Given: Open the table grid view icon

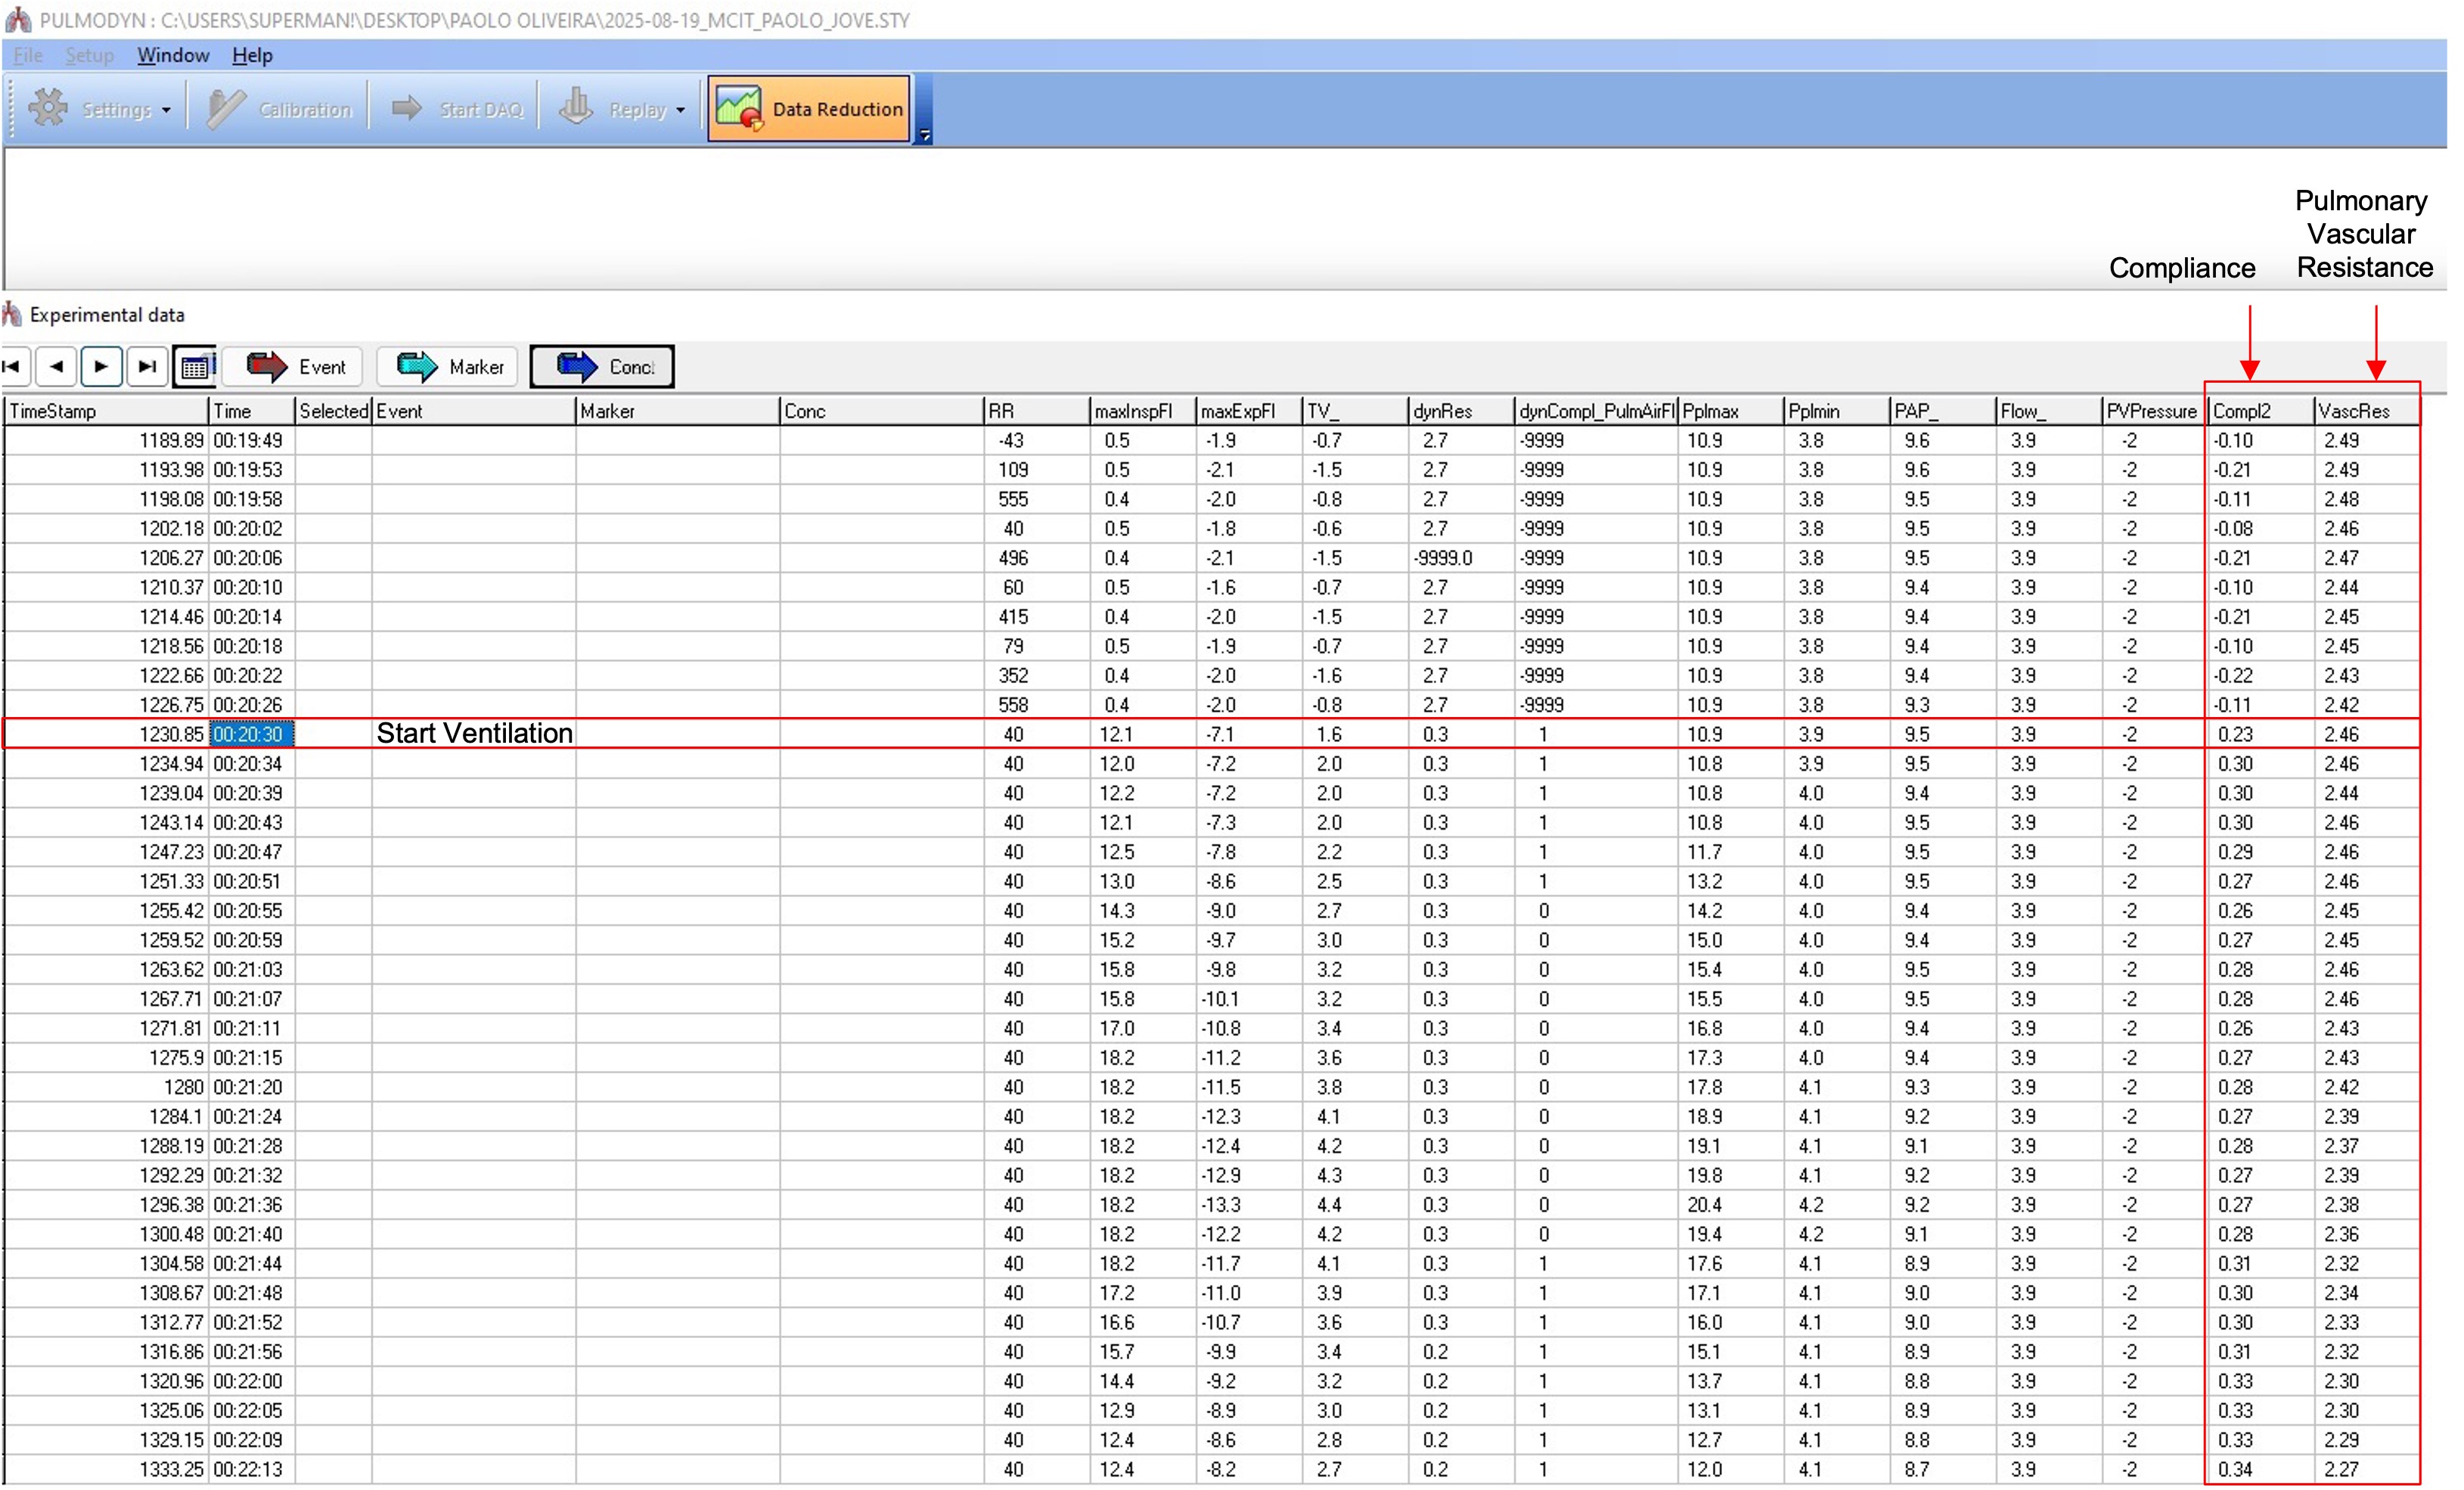Looking at the screenshot, I should 196,367.
